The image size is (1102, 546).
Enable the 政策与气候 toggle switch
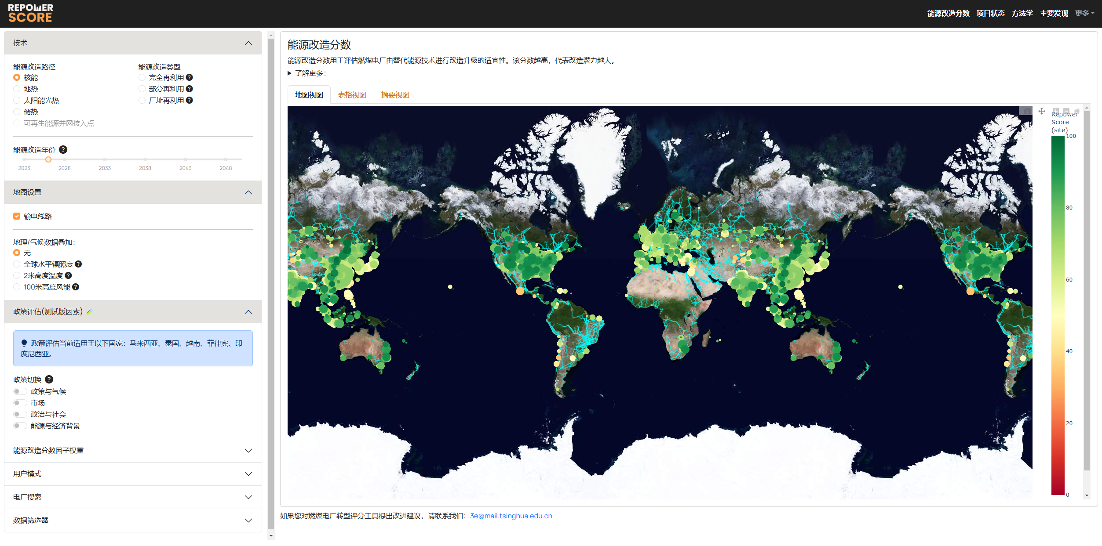tap(20, 391)
